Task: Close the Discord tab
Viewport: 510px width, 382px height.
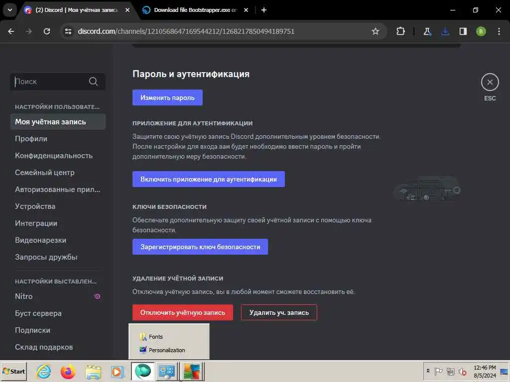Action: (x=127, y=10)
